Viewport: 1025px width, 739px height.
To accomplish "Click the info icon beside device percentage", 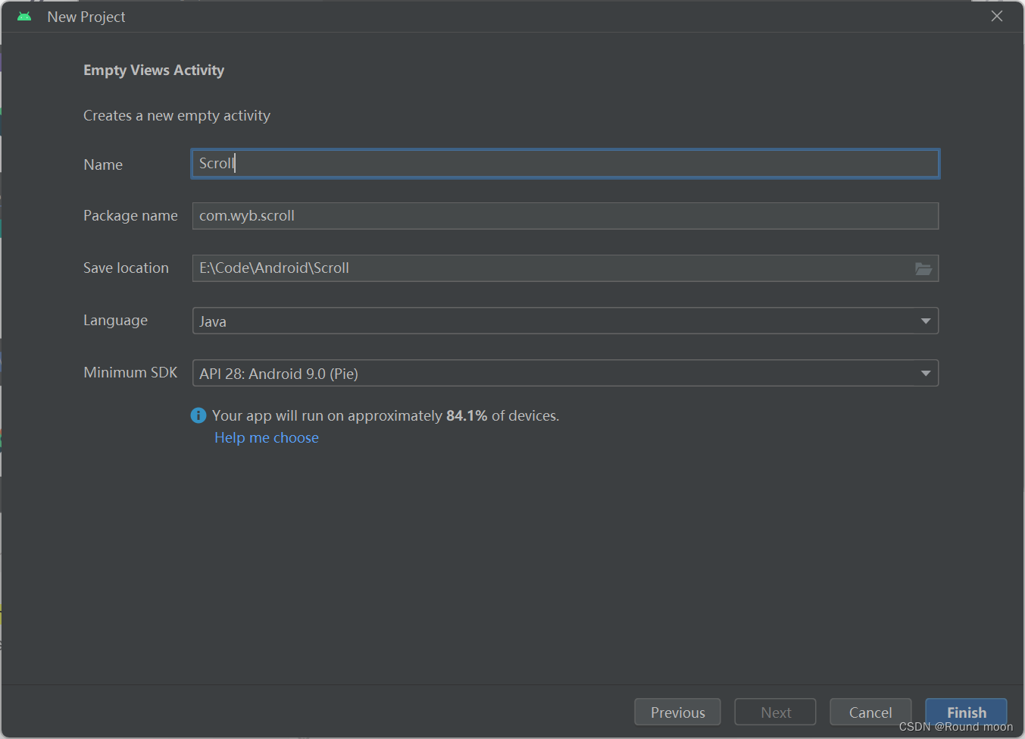I will pyautogui.click(x=198, y=415).
